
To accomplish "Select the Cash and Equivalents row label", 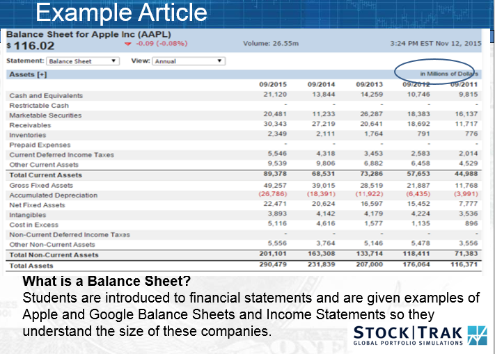I will (46, 96).
